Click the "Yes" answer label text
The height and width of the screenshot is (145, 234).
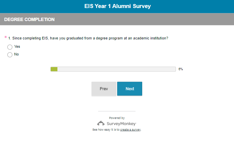(x=17, y=47)
